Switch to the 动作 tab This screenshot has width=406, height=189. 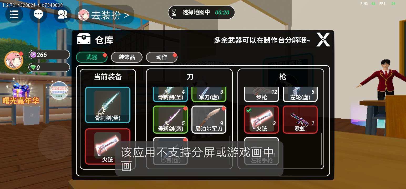(161, 57)
